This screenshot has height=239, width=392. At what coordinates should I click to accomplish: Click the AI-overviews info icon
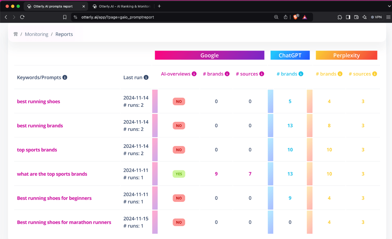point(194,74)
